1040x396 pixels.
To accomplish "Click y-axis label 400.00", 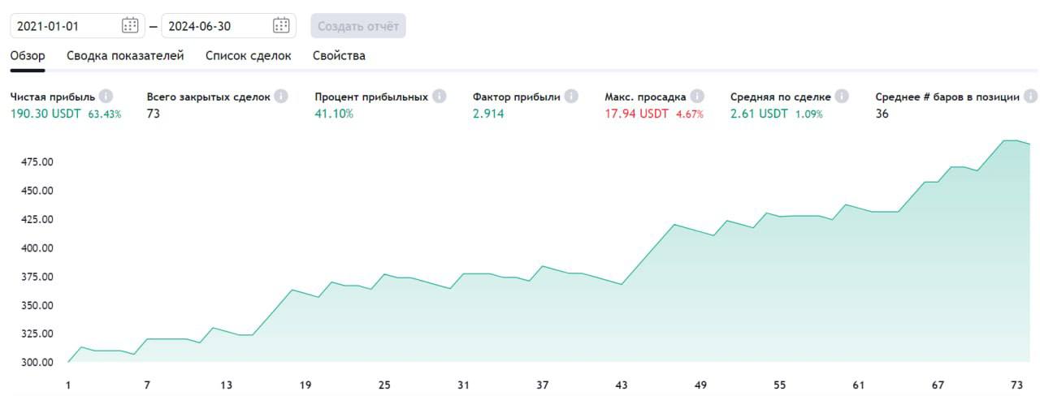I will pyautogui.click(x=37, y=248).
